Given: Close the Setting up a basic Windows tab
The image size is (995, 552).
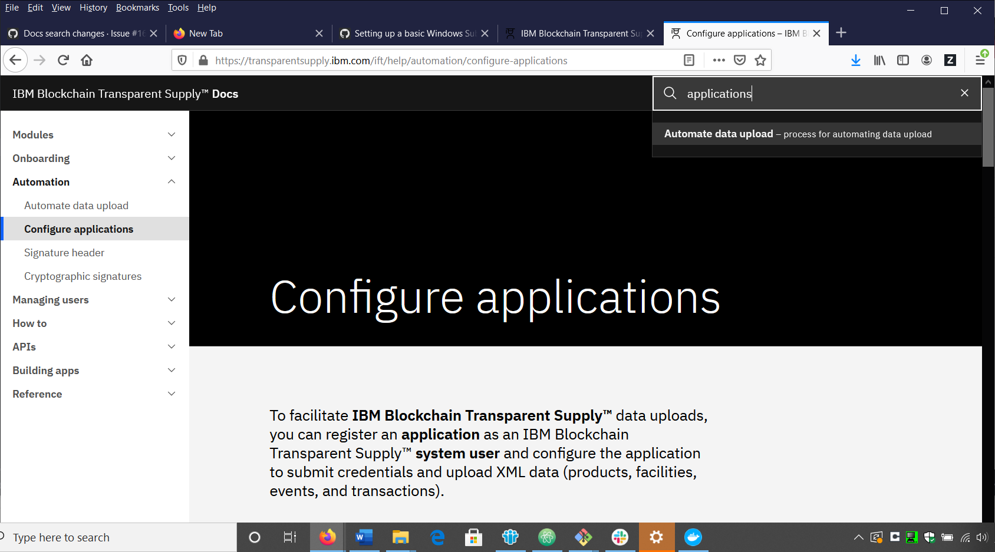Looking at the screenshot, I should tap(485, 34).
